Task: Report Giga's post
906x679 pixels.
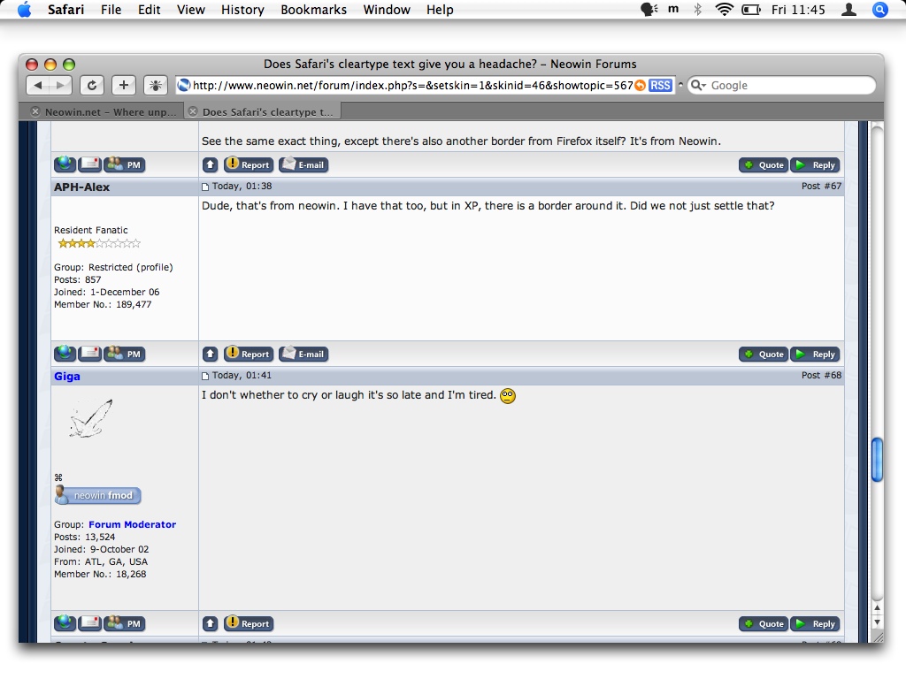Action: point(249,623)
